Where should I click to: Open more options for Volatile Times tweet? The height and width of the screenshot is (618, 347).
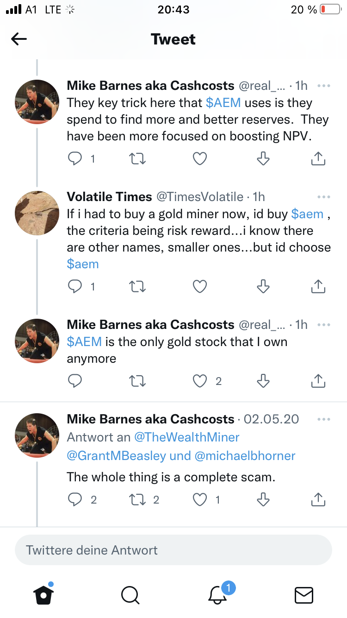pyautogui.click(x=324, y=197)
